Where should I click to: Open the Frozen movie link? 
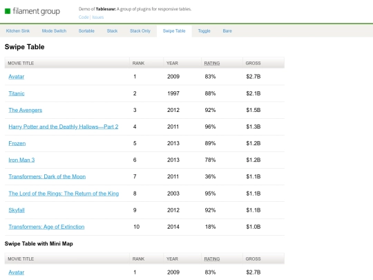pos(17,143)
